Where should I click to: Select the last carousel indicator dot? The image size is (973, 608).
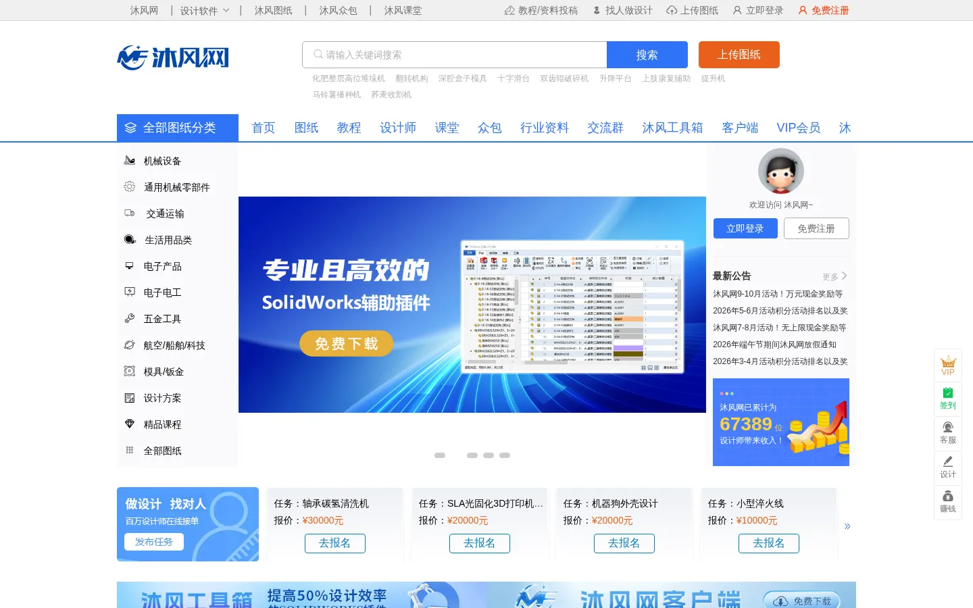tap(505, 455)
